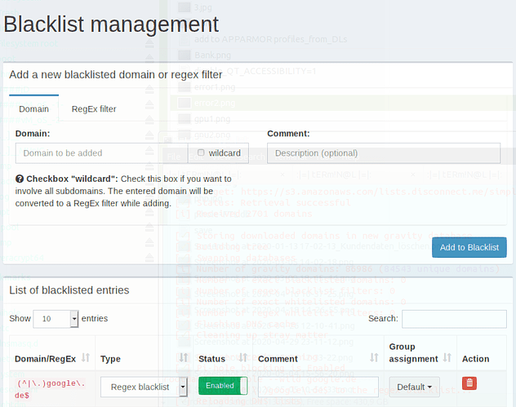Click the Action column header

click(476, 358)
